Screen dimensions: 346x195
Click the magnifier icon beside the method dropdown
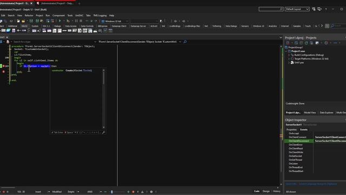(x=185, y=42)
